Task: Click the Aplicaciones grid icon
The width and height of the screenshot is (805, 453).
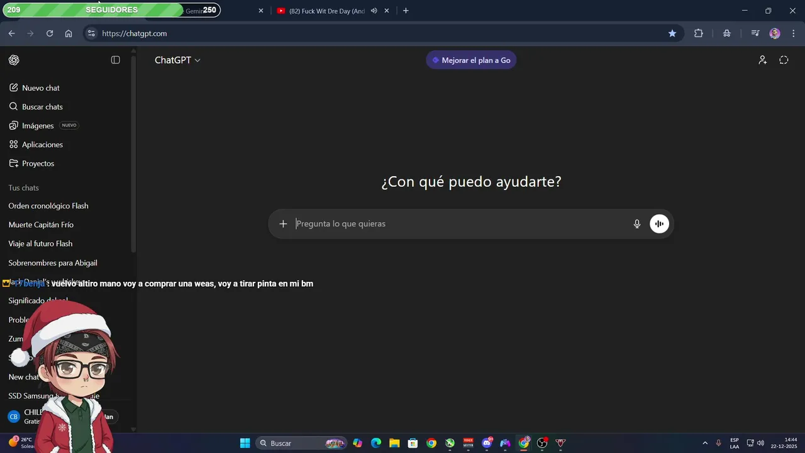Action: coord(14,144)
